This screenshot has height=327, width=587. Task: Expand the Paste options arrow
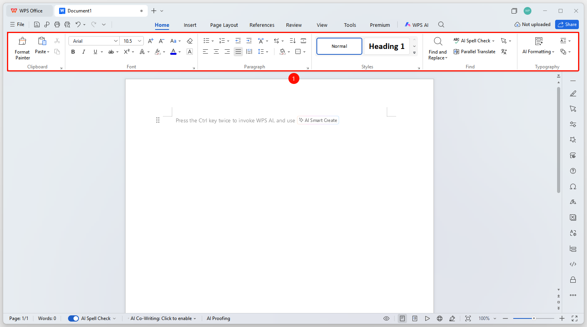coord(48,52)
